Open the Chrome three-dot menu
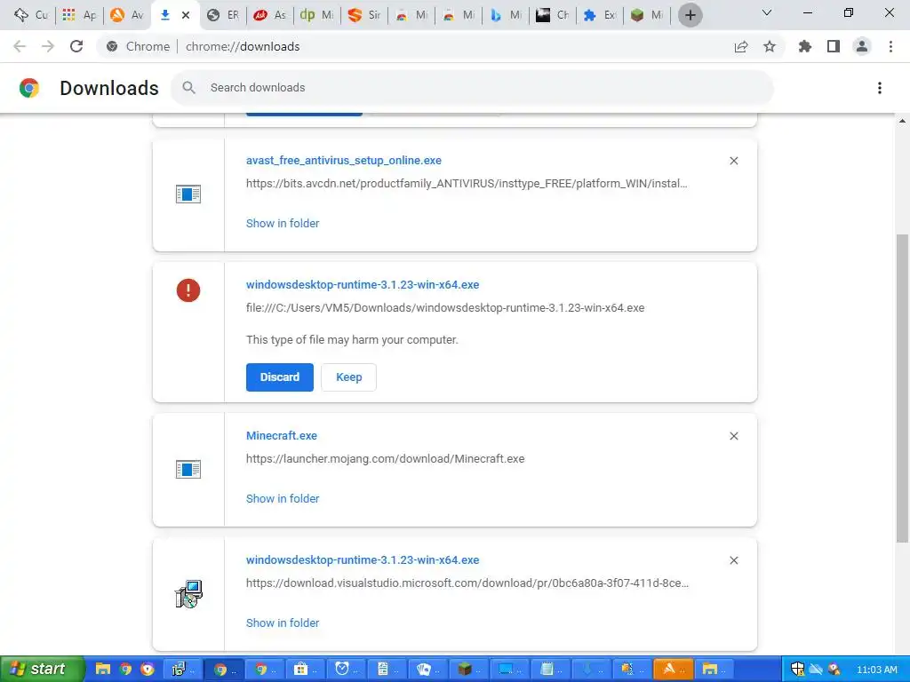 890,46
